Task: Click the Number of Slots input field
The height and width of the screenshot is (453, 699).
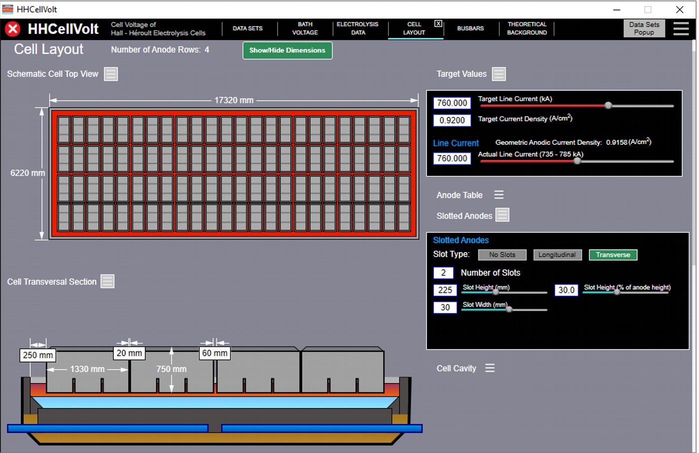Action: 443,273
